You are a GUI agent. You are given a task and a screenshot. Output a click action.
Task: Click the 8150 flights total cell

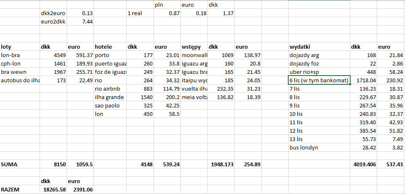coord(53,164)
